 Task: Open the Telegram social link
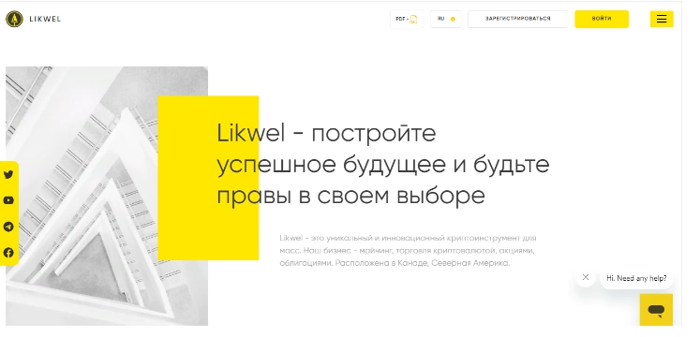(x=8, y=227)
